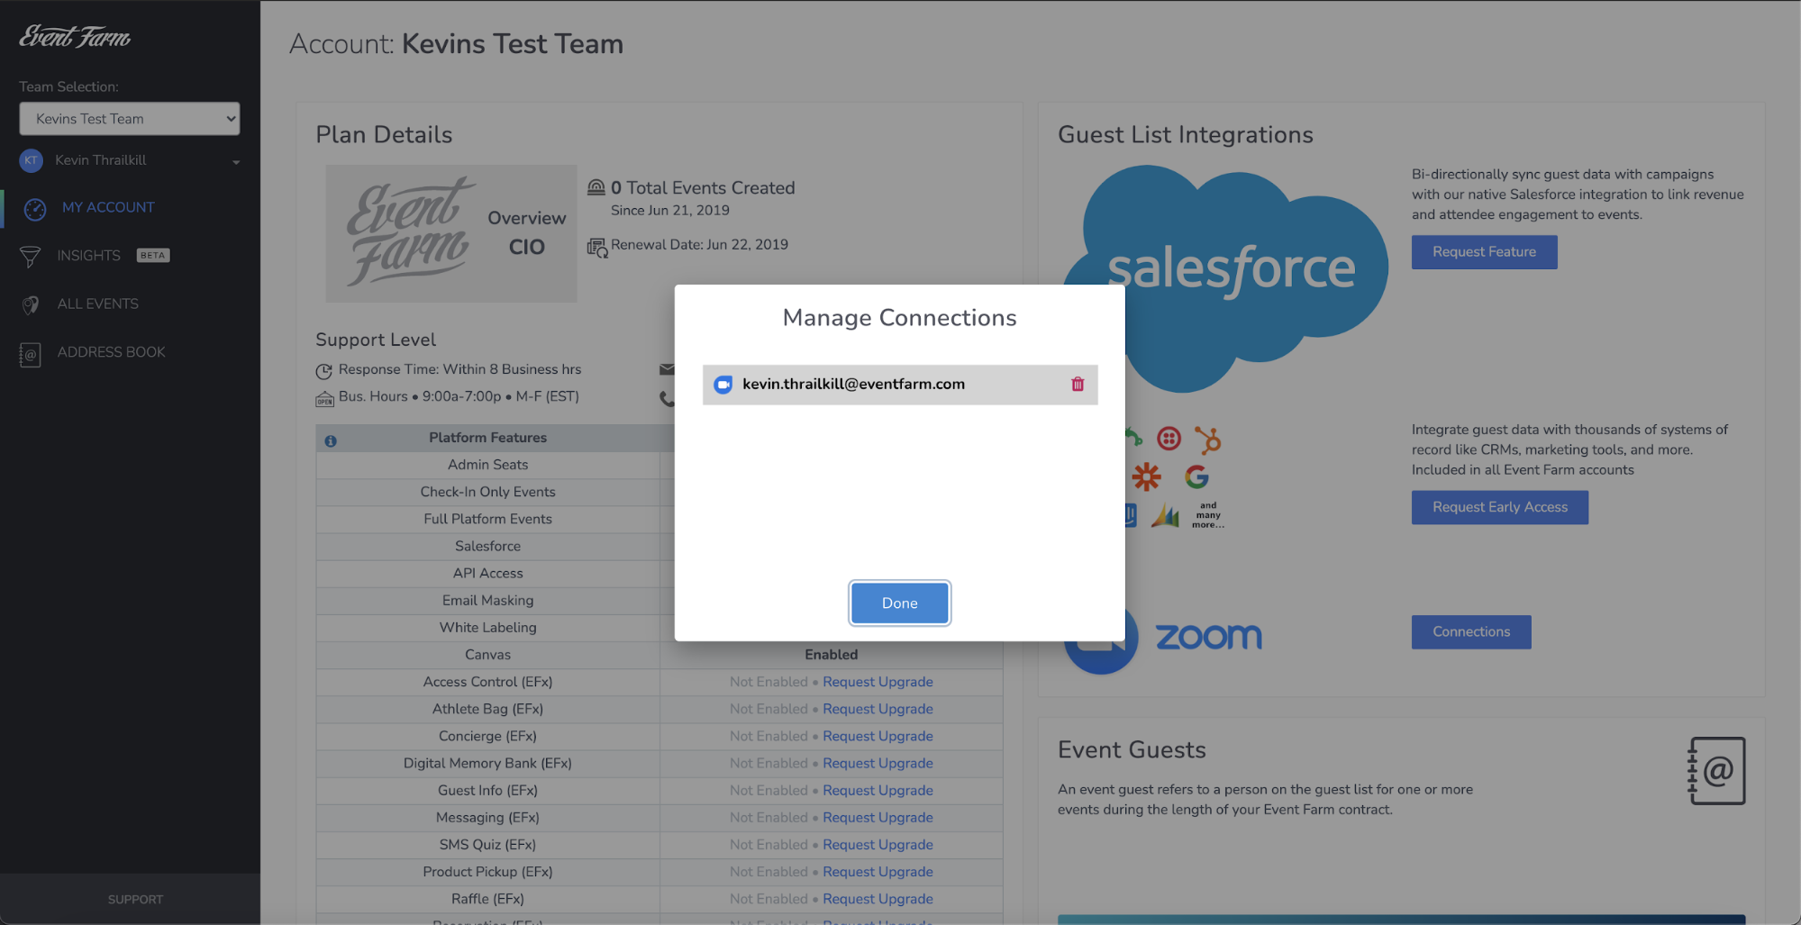Screen dimensions: 1801x925
Task: Click the Platform Features info icon
Action: click(x=331, y=440)
